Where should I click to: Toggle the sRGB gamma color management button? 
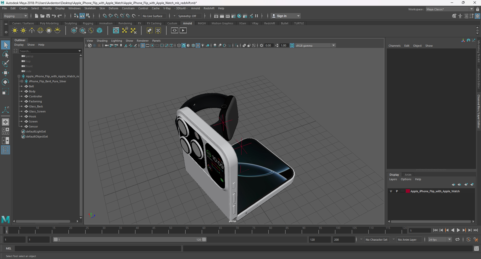coord(292,45)
